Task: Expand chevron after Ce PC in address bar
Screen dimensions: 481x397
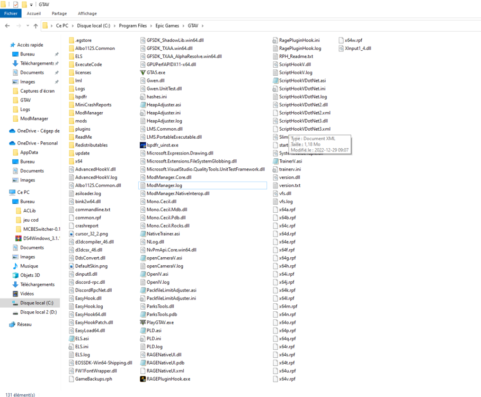Action: (x=73, y=26)
